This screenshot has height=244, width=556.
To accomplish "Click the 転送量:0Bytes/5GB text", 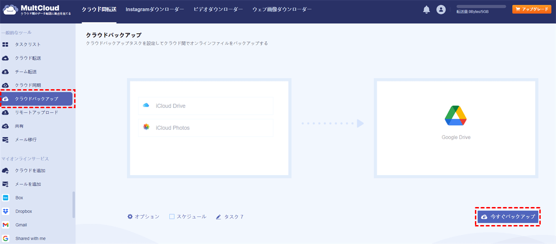I will coord(473,12).
